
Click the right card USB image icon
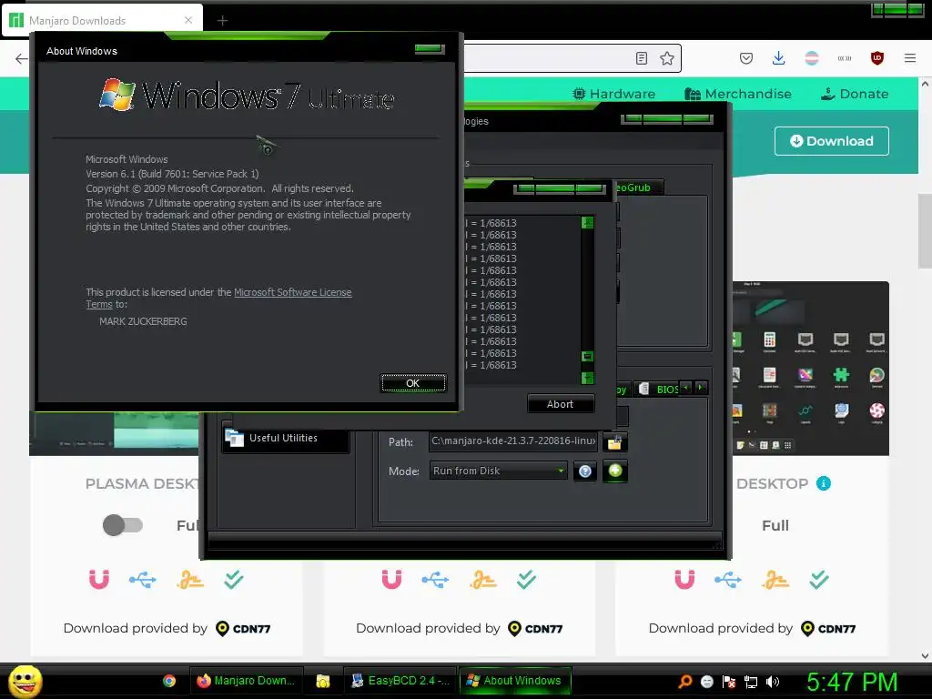point(728,580)
